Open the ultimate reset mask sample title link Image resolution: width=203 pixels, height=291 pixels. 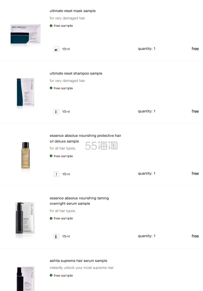(72, 11)
